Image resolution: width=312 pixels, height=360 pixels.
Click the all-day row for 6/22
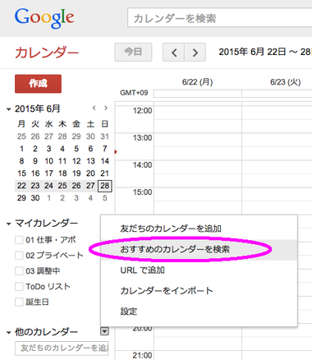(198, 94)
